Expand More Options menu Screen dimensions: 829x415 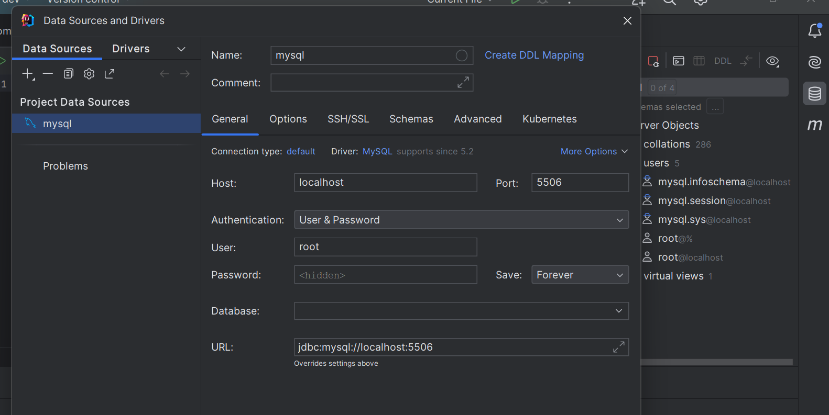594,151
